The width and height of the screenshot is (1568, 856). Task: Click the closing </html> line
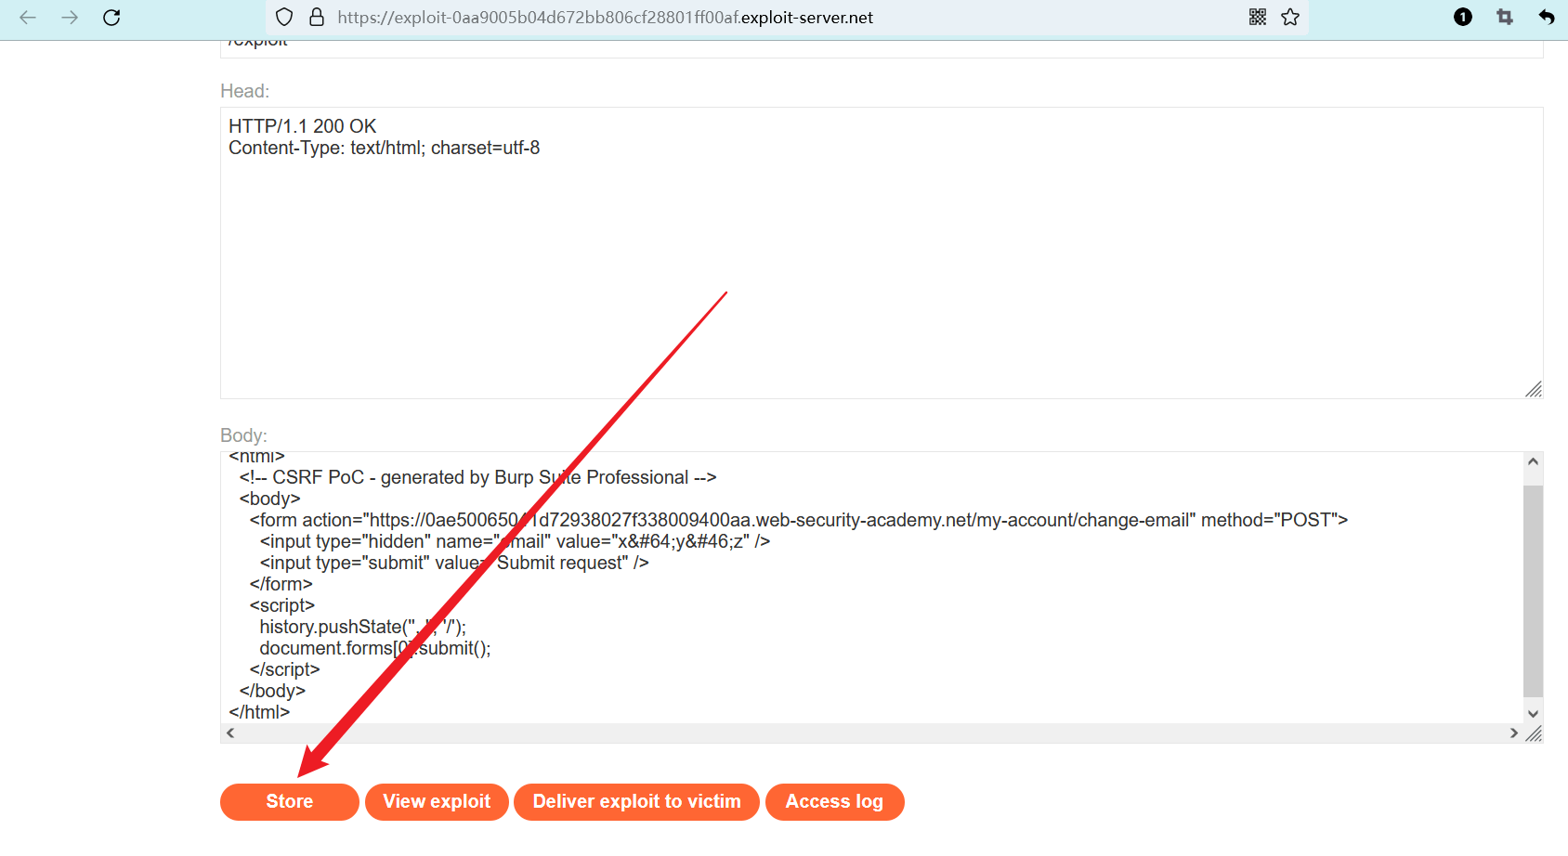[259, 712]
